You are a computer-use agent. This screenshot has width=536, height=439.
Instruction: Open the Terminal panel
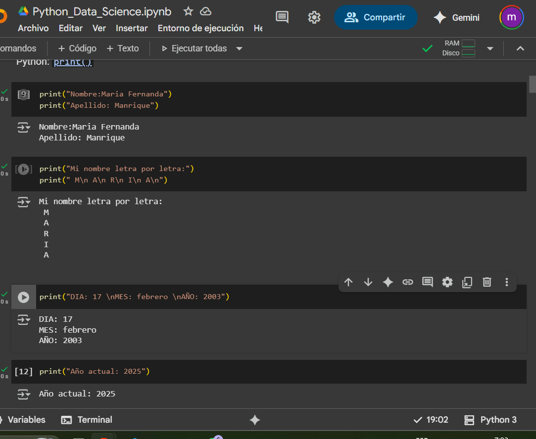87,420
